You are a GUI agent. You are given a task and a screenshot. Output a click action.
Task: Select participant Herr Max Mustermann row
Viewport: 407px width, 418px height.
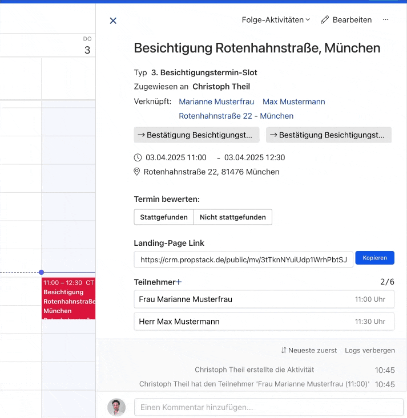(264, 322)
